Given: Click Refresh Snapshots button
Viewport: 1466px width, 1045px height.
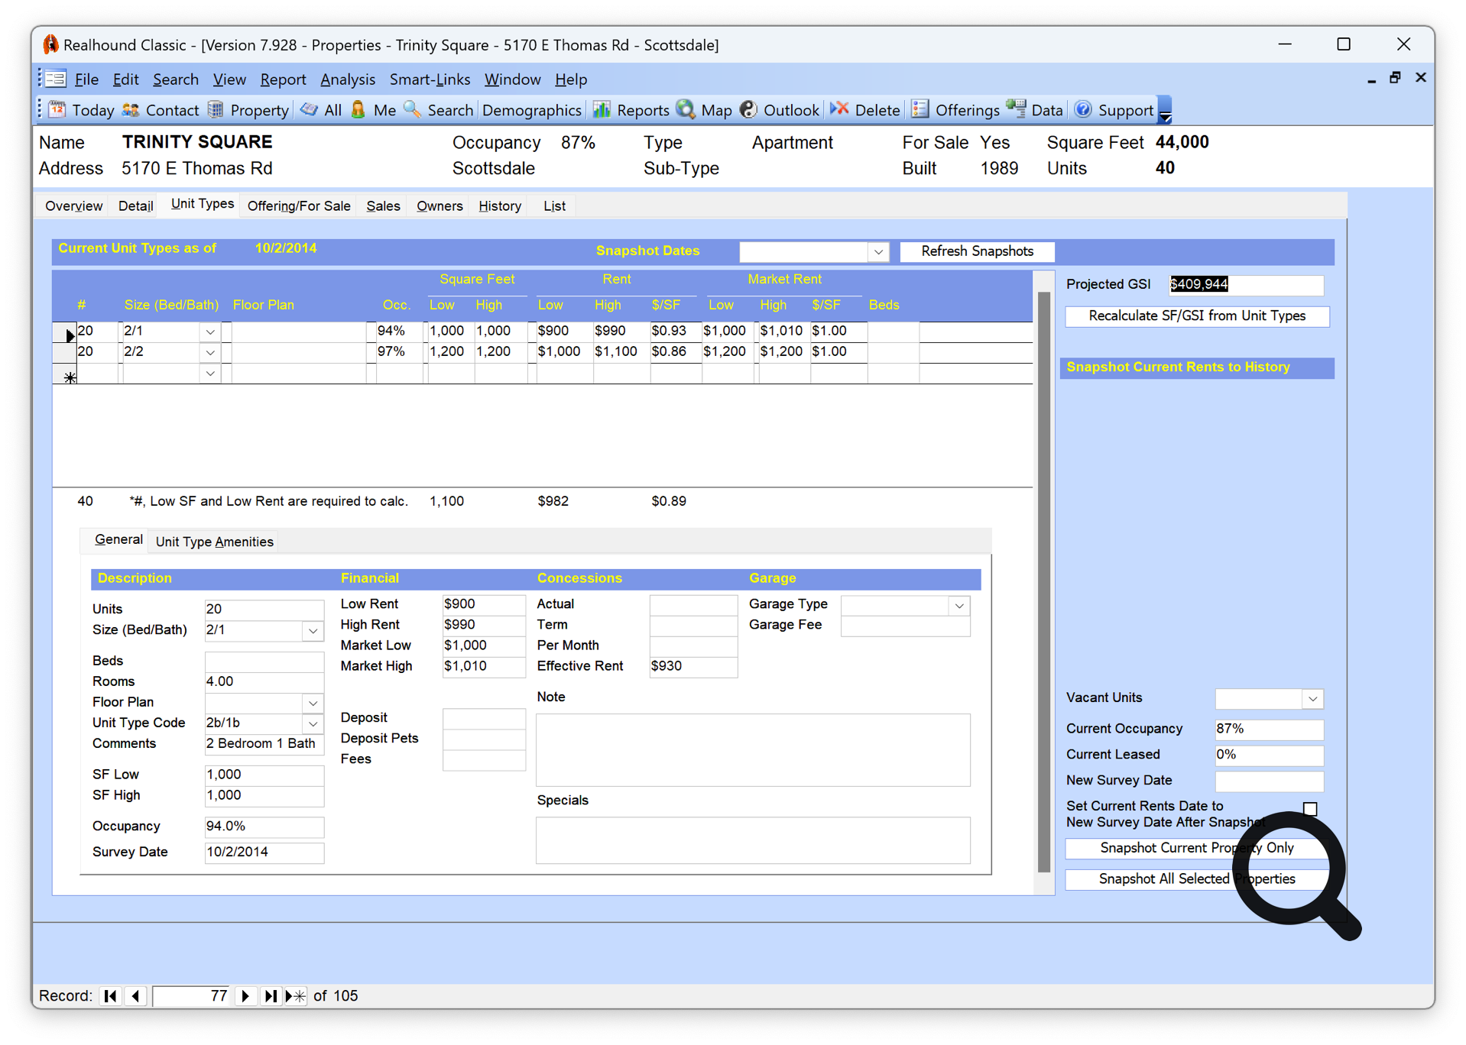Looking at the screenshot, I should pyautogui.click(x=977, y=251).
